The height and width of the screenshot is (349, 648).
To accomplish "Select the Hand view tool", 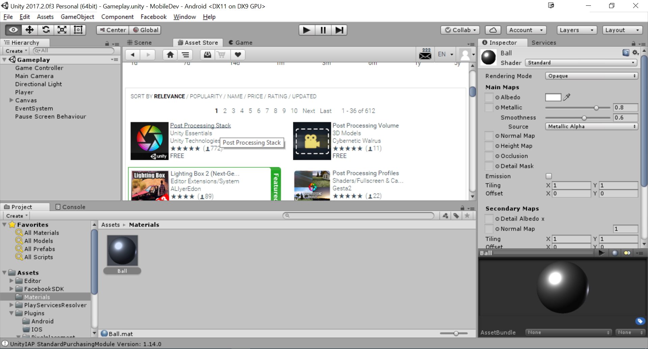I will pos(13,30).
